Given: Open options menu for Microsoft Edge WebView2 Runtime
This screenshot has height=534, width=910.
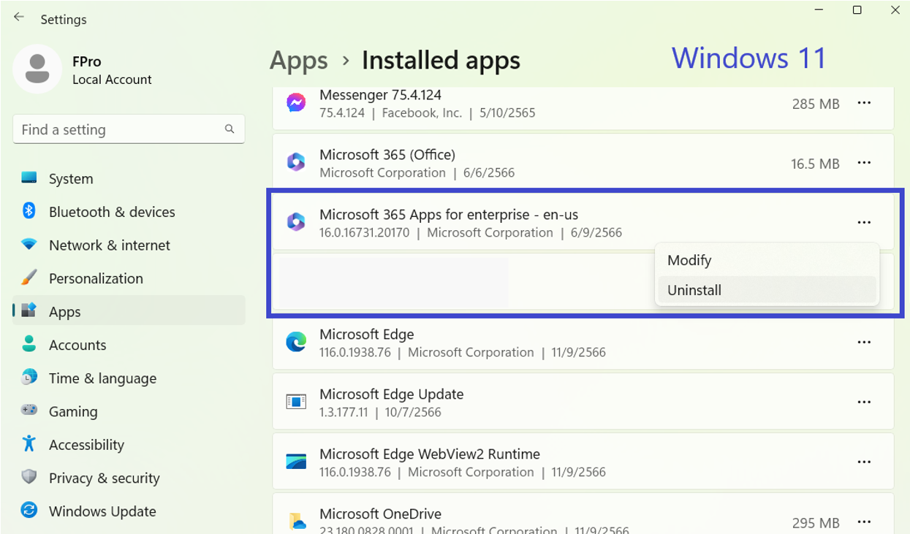Looking at the screenshot, I should (x=864, y=462).
